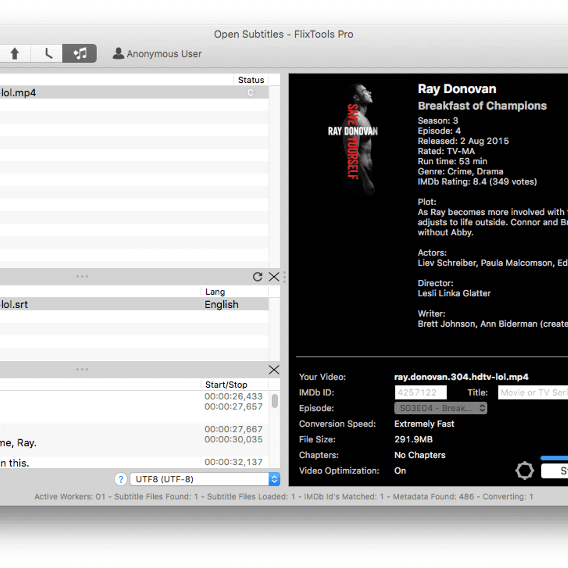
Task: Click the Ray Donovan title text
Action: [x=457, y=89]
